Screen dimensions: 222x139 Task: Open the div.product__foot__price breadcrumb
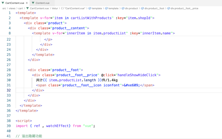[x=184, y=8]
